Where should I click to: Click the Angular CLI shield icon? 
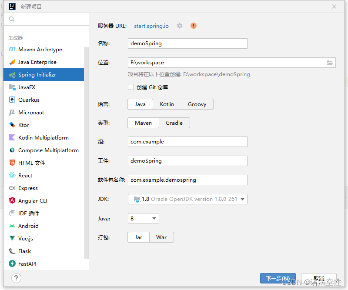coord(12,200)
